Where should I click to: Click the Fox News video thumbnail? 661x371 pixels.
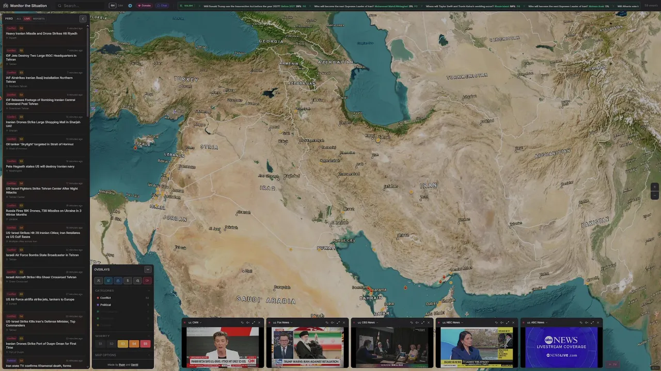[307, 347]
